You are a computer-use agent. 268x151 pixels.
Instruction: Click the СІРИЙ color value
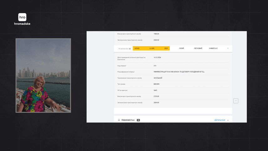point(182,48)
